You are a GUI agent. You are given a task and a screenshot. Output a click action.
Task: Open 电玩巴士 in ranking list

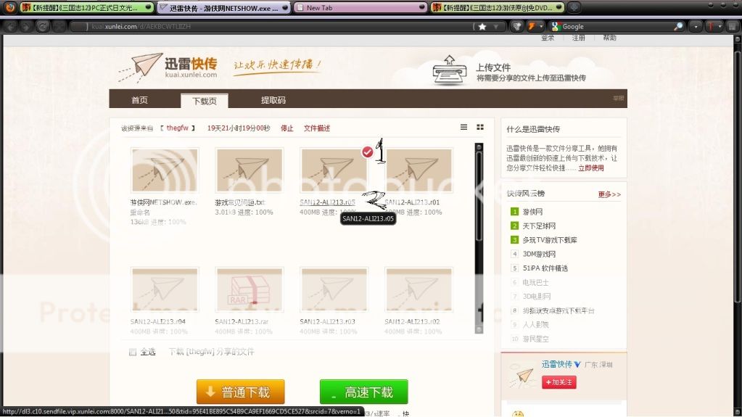point(535,282)
